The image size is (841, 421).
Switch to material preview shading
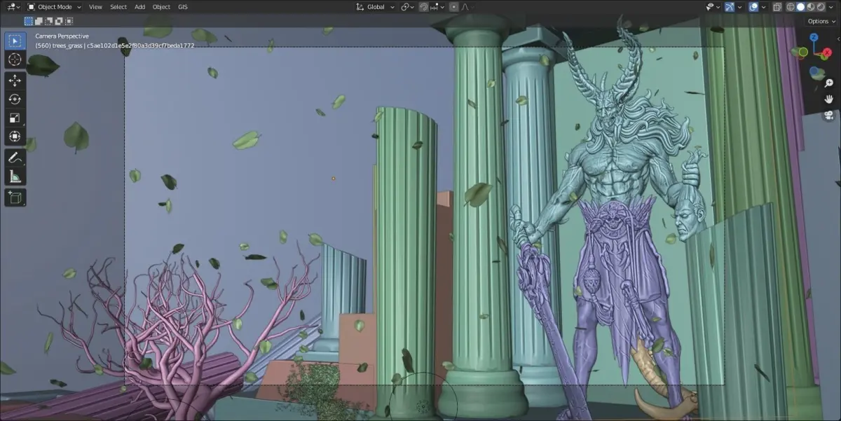(810, 7)
